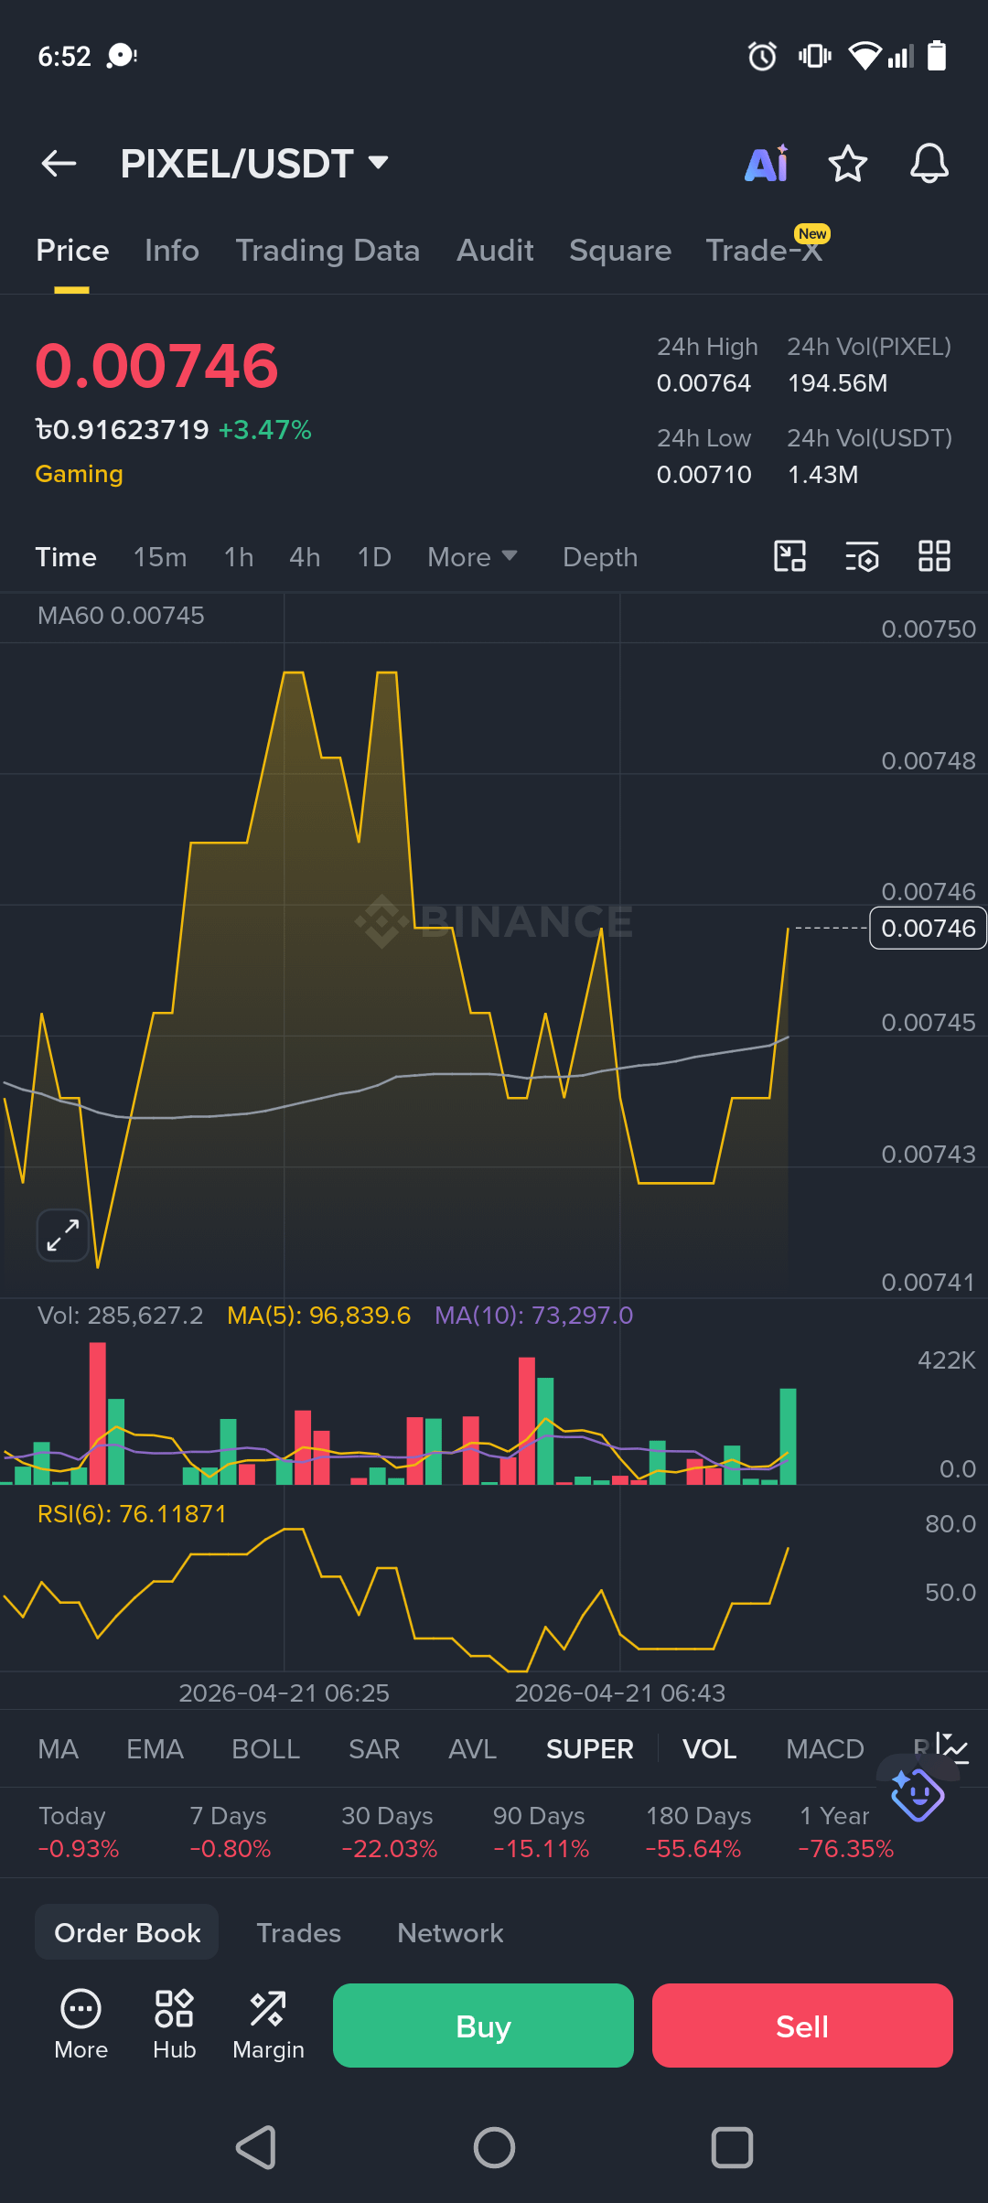Toggle the BOLL indicator

(x=266, y=1748)
